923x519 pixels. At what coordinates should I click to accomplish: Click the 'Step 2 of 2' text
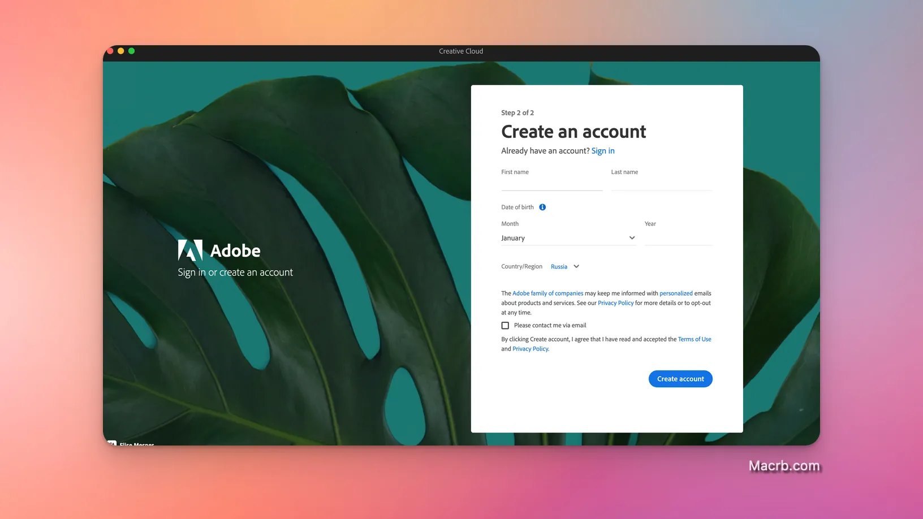517,113
